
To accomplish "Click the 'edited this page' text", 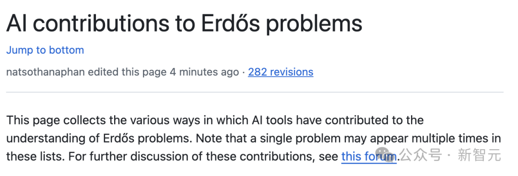I will tap(127, 72).
